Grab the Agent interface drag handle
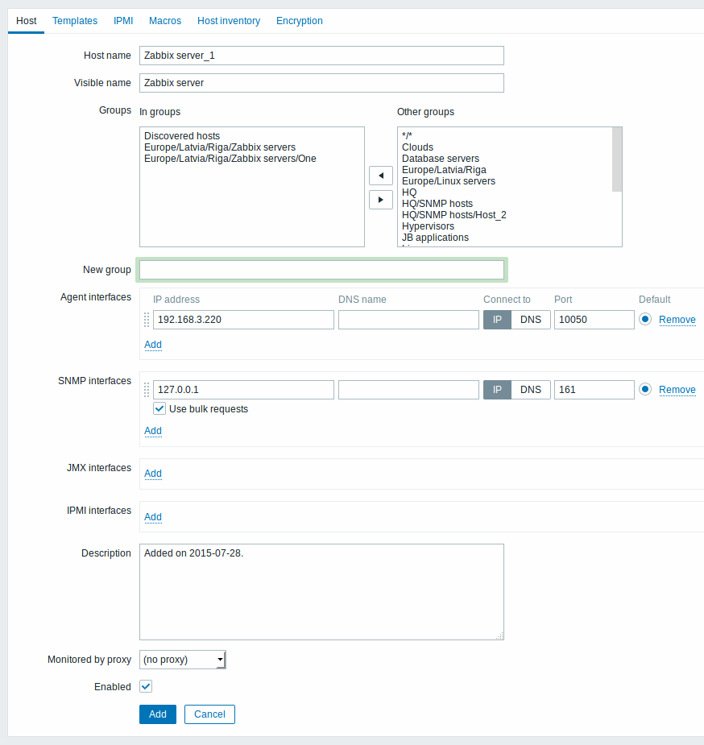 [x=147, y=320]
